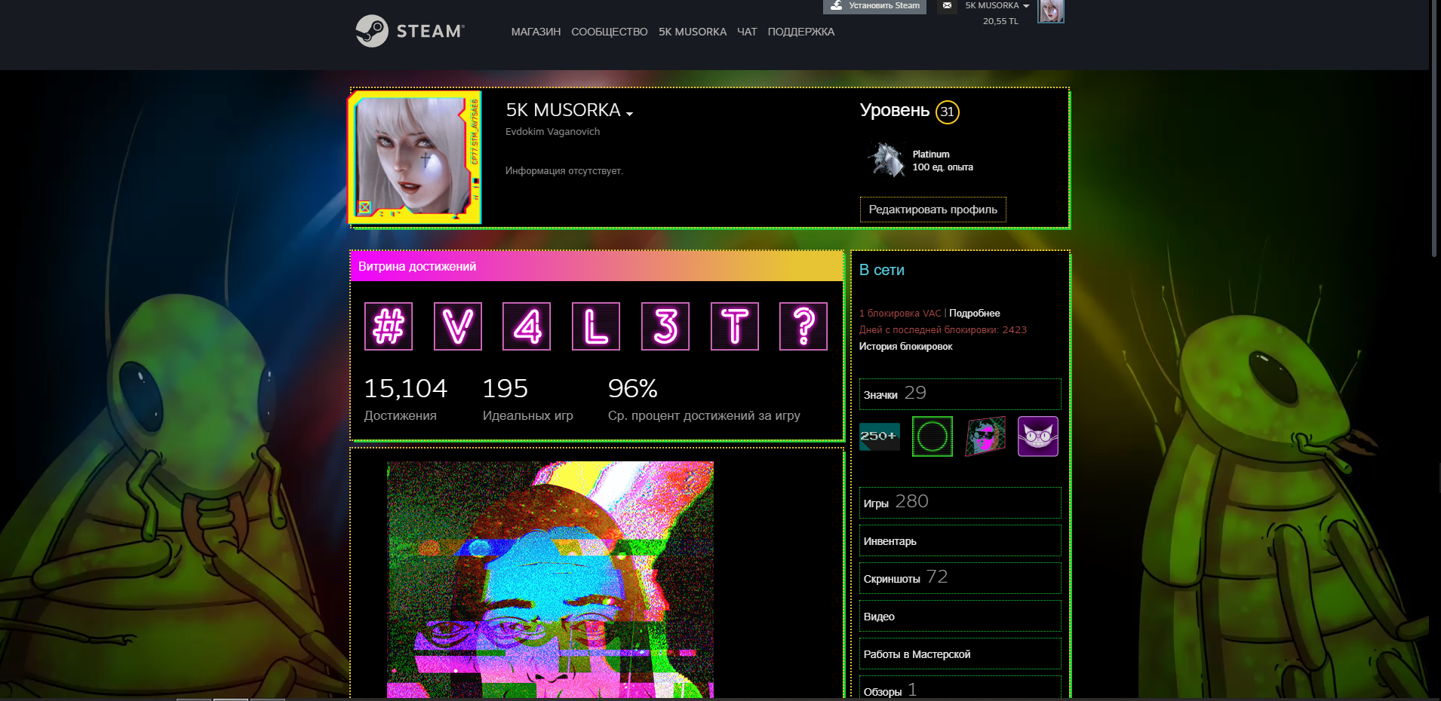The height and width of the screenshot is (701, 1441).
Task: Click Редактировать профиль button
Action: 933,210
